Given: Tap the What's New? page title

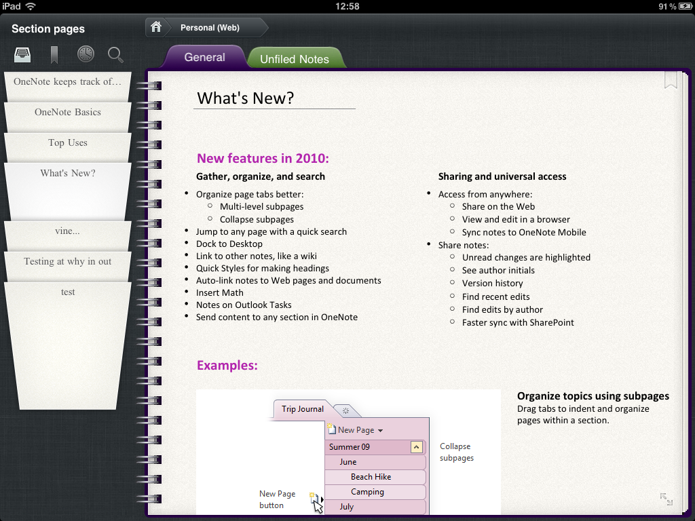Looking at the screenshot, I should (246, 98).
